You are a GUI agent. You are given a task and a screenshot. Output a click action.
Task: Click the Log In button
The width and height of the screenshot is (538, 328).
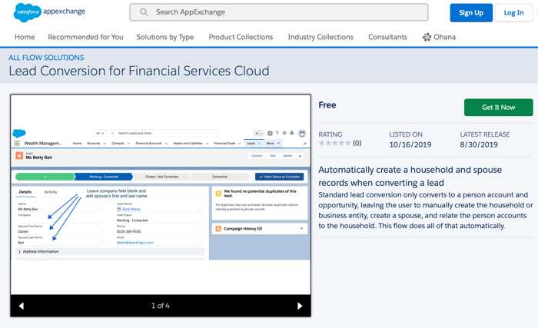coord(513,12)
